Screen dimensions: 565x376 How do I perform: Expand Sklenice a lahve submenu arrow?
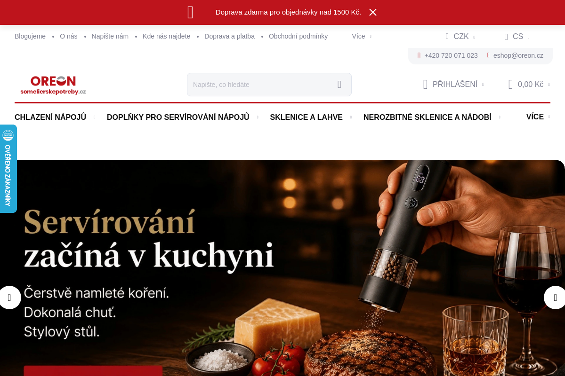click(x=351, y=117)
